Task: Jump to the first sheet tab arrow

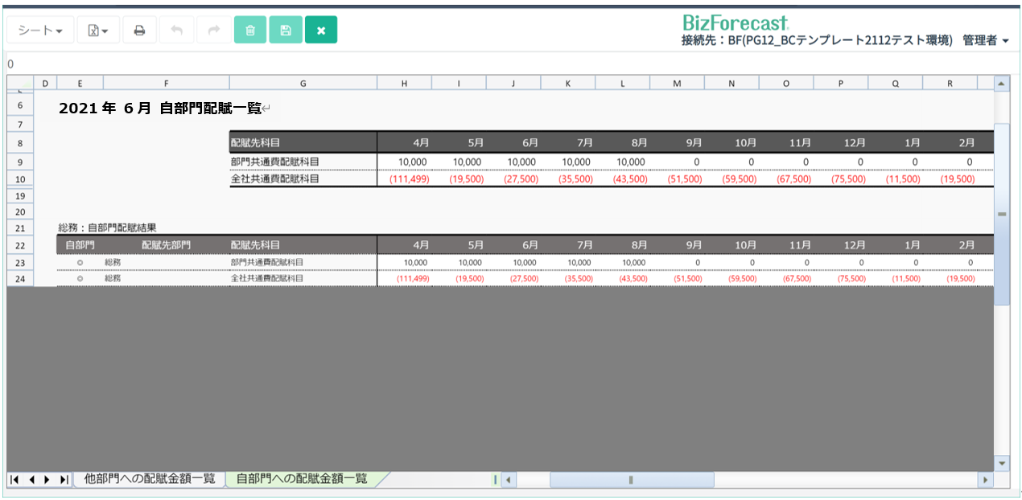Action: click(15, 480)
